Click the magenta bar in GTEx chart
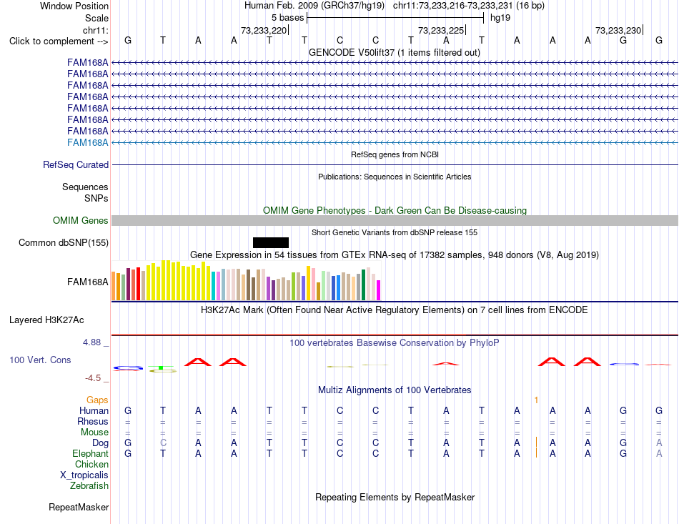679x524 pixels. coord(379,290)
